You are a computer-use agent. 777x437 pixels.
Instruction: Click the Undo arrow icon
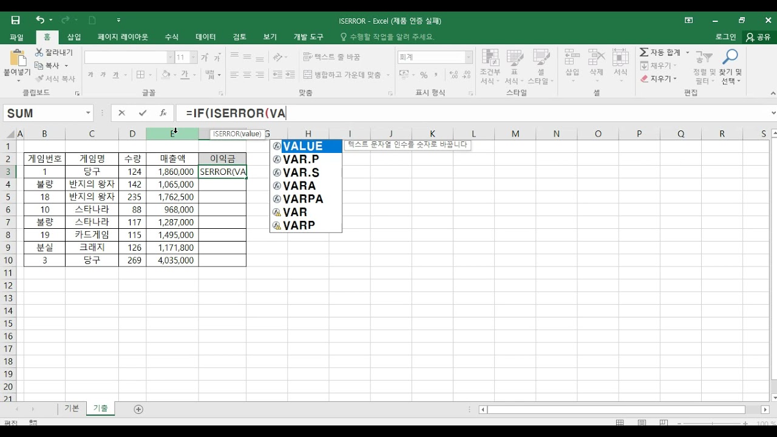40,20
